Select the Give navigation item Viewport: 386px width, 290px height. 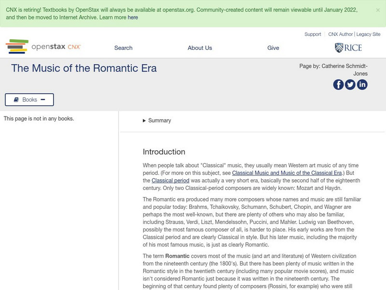click(x=273, y=48)
